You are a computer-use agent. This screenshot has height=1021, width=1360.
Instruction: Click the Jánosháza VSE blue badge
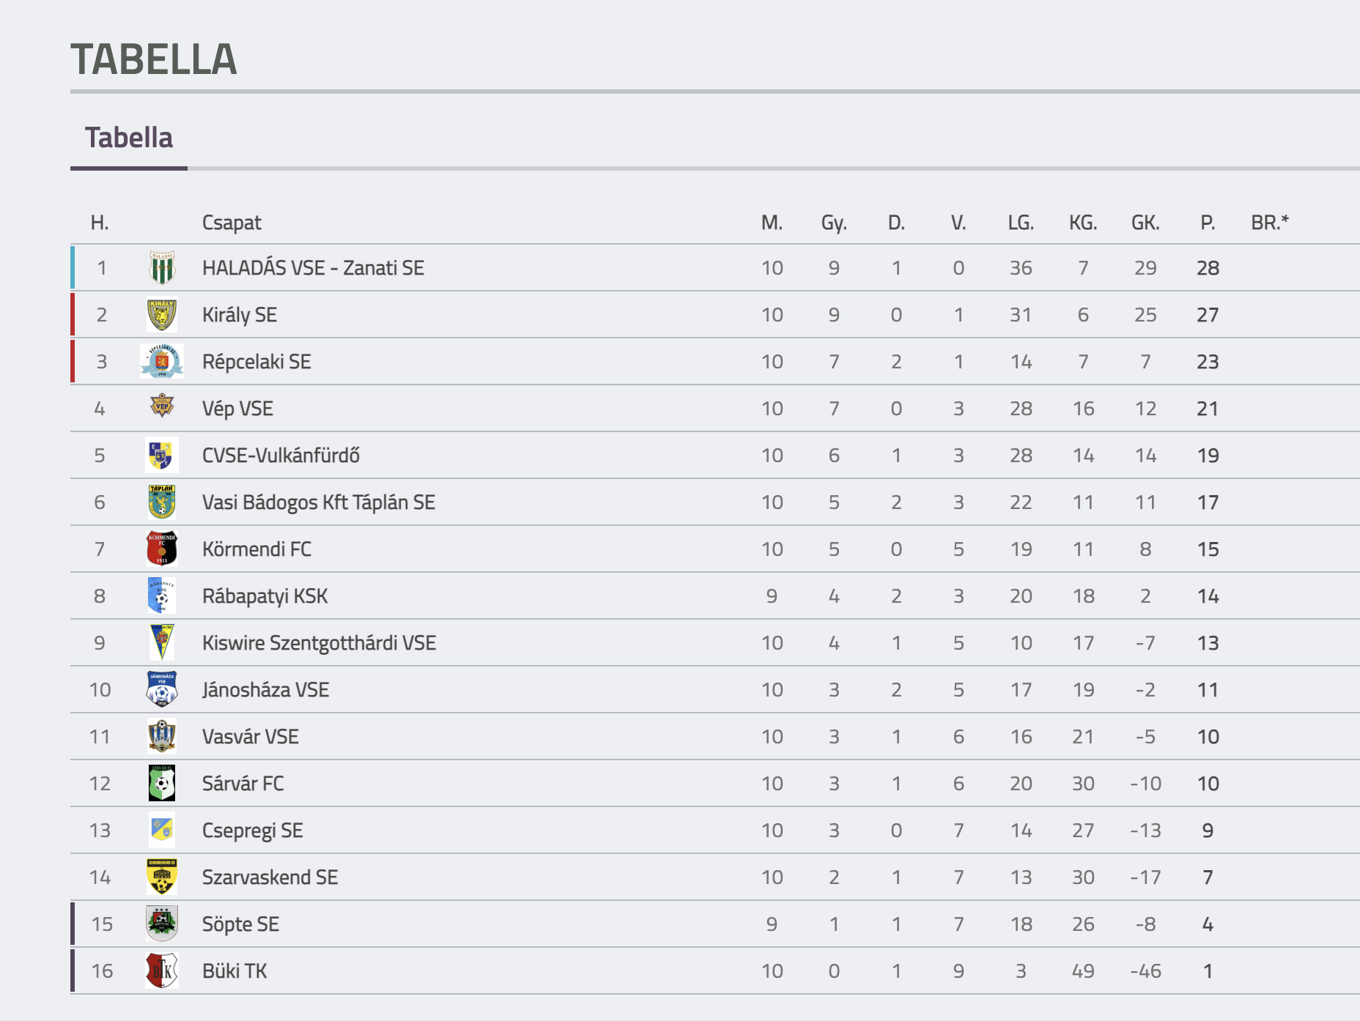pyautogui.click(x=162, y=689)
